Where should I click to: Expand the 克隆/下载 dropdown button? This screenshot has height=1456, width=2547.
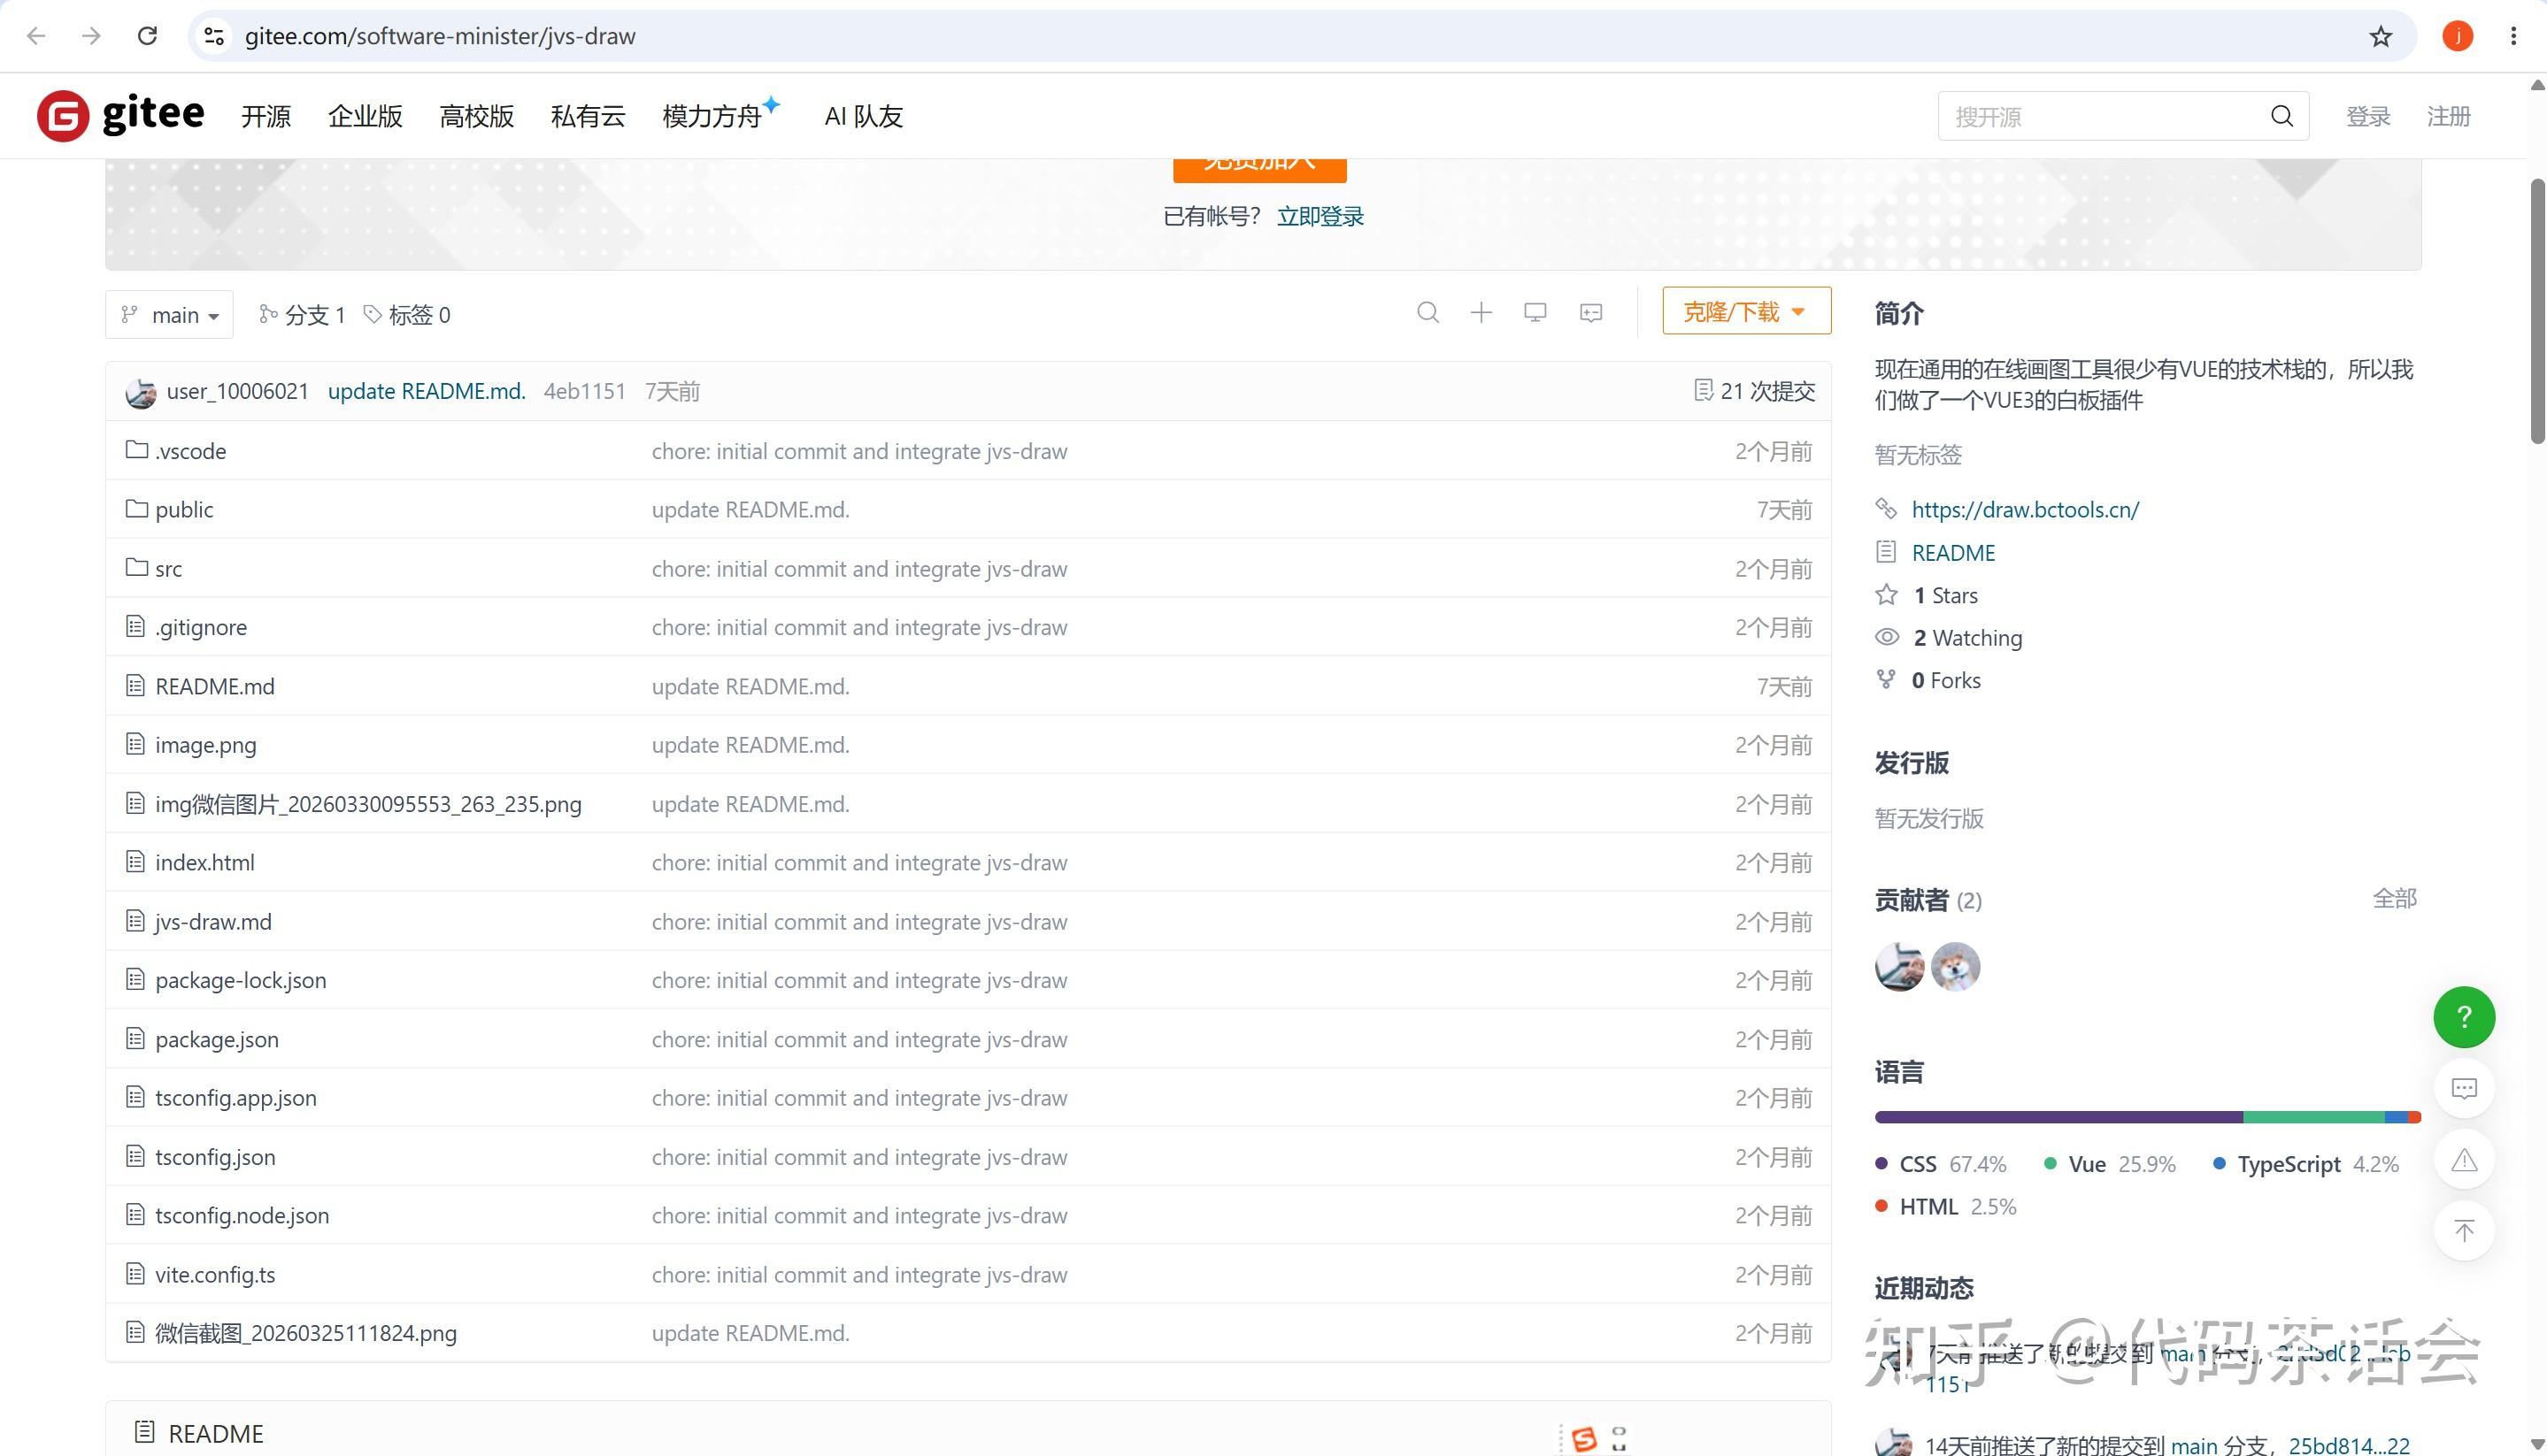point(1747,311)
